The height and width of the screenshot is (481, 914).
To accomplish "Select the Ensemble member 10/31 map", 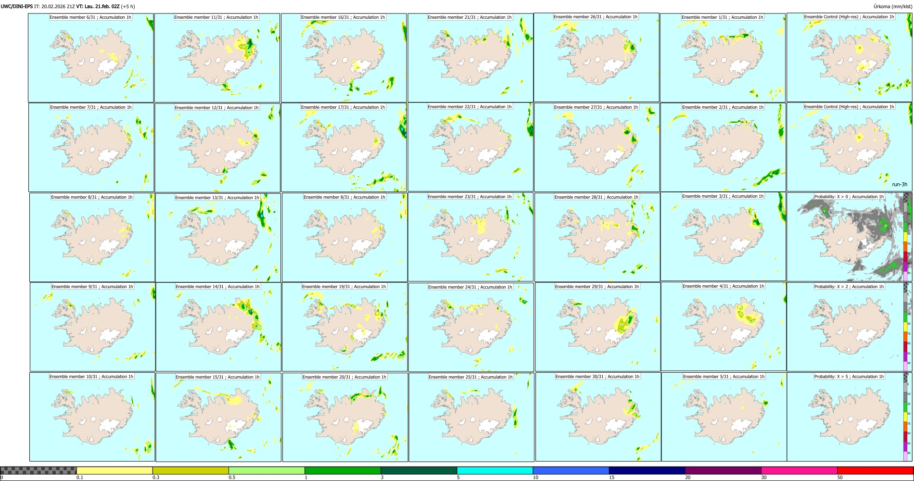I will pos(92,417).
